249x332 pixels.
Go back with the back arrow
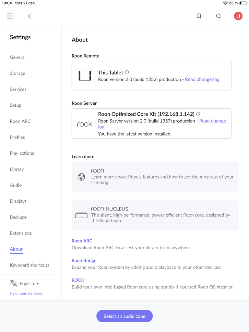point(30,16)
